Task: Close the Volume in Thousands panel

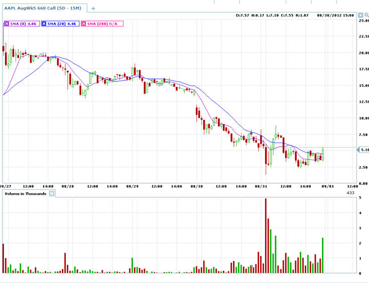Action: coord(51,193)
